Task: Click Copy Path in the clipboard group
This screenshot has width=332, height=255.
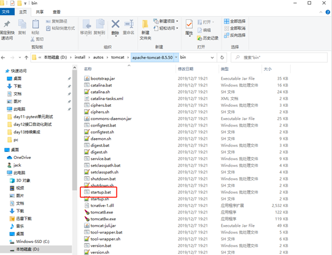Action: (56, 21)
